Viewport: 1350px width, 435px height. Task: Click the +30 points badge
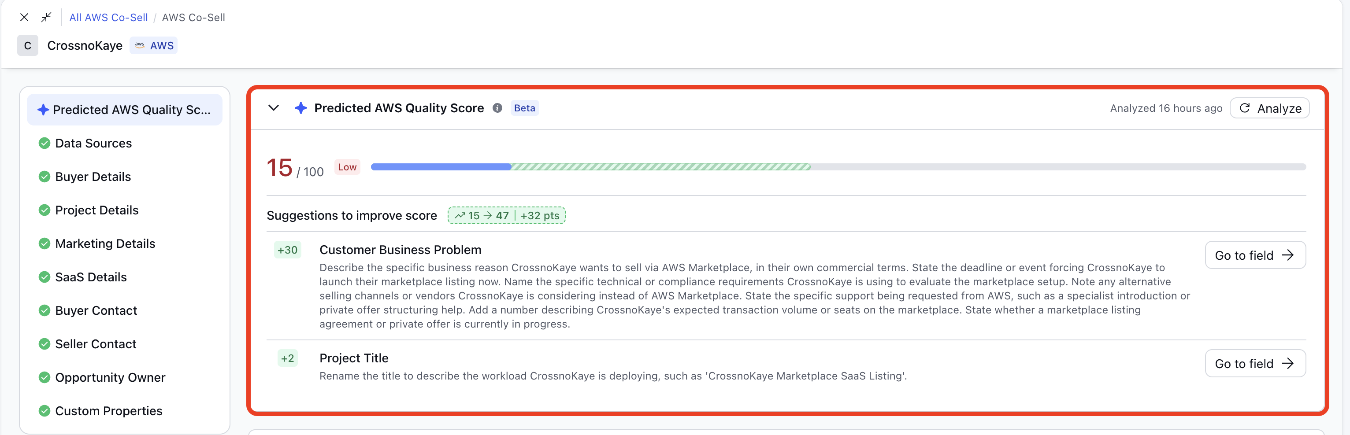[287, 250]
